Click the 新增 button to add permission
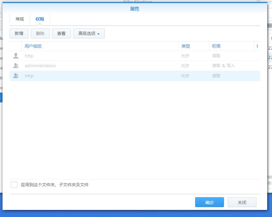The image size is (272, 217). click(x=19, y=33)
